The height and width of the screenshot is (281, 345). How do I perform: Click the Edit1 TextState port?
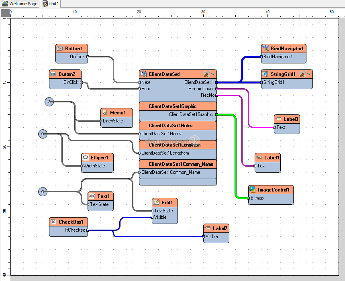click(x=152, y=211)
